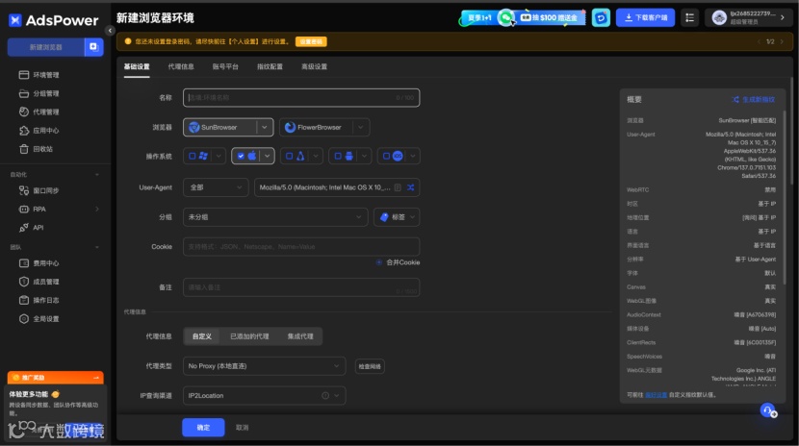Screen dimensions: 799x446
Task: Click the orange 推广奖励 banner
Action: pyautogui.click(x=56, y=378)
